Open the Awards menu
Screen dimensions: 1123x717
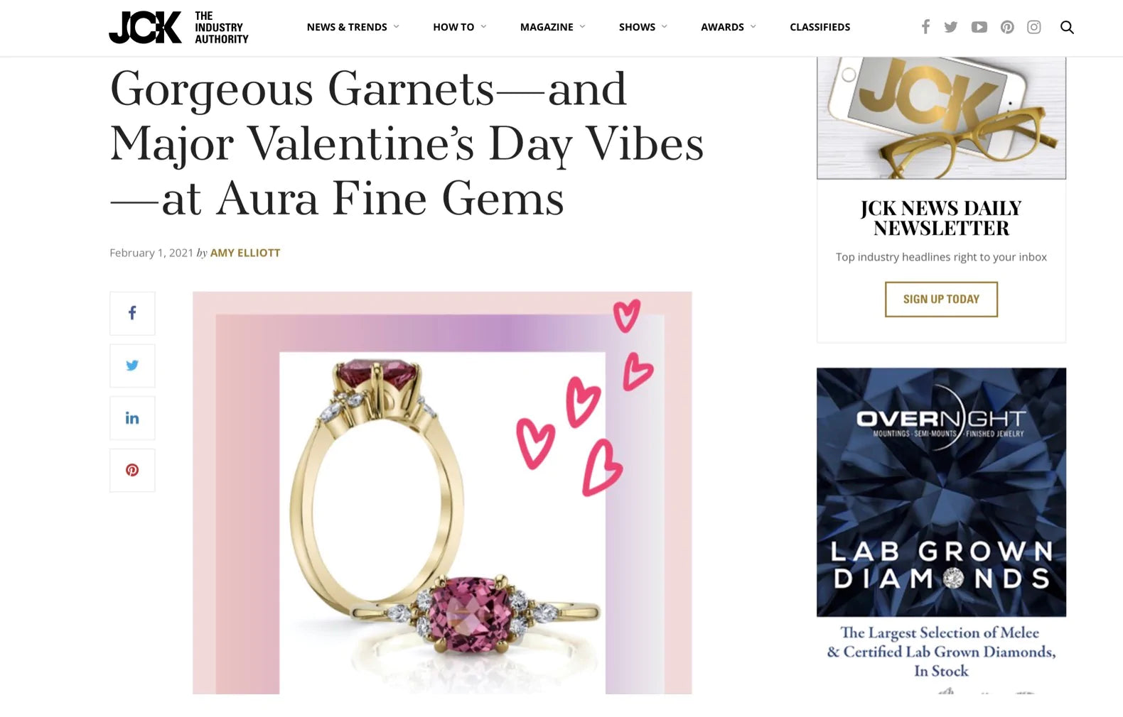pos(728,27)
